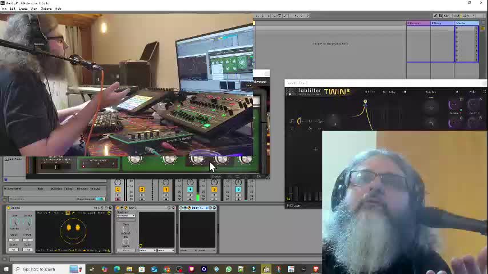Click the smiley face display in first device
The height and width of the screenshot is (274, 488).
(x=73, y=231)
